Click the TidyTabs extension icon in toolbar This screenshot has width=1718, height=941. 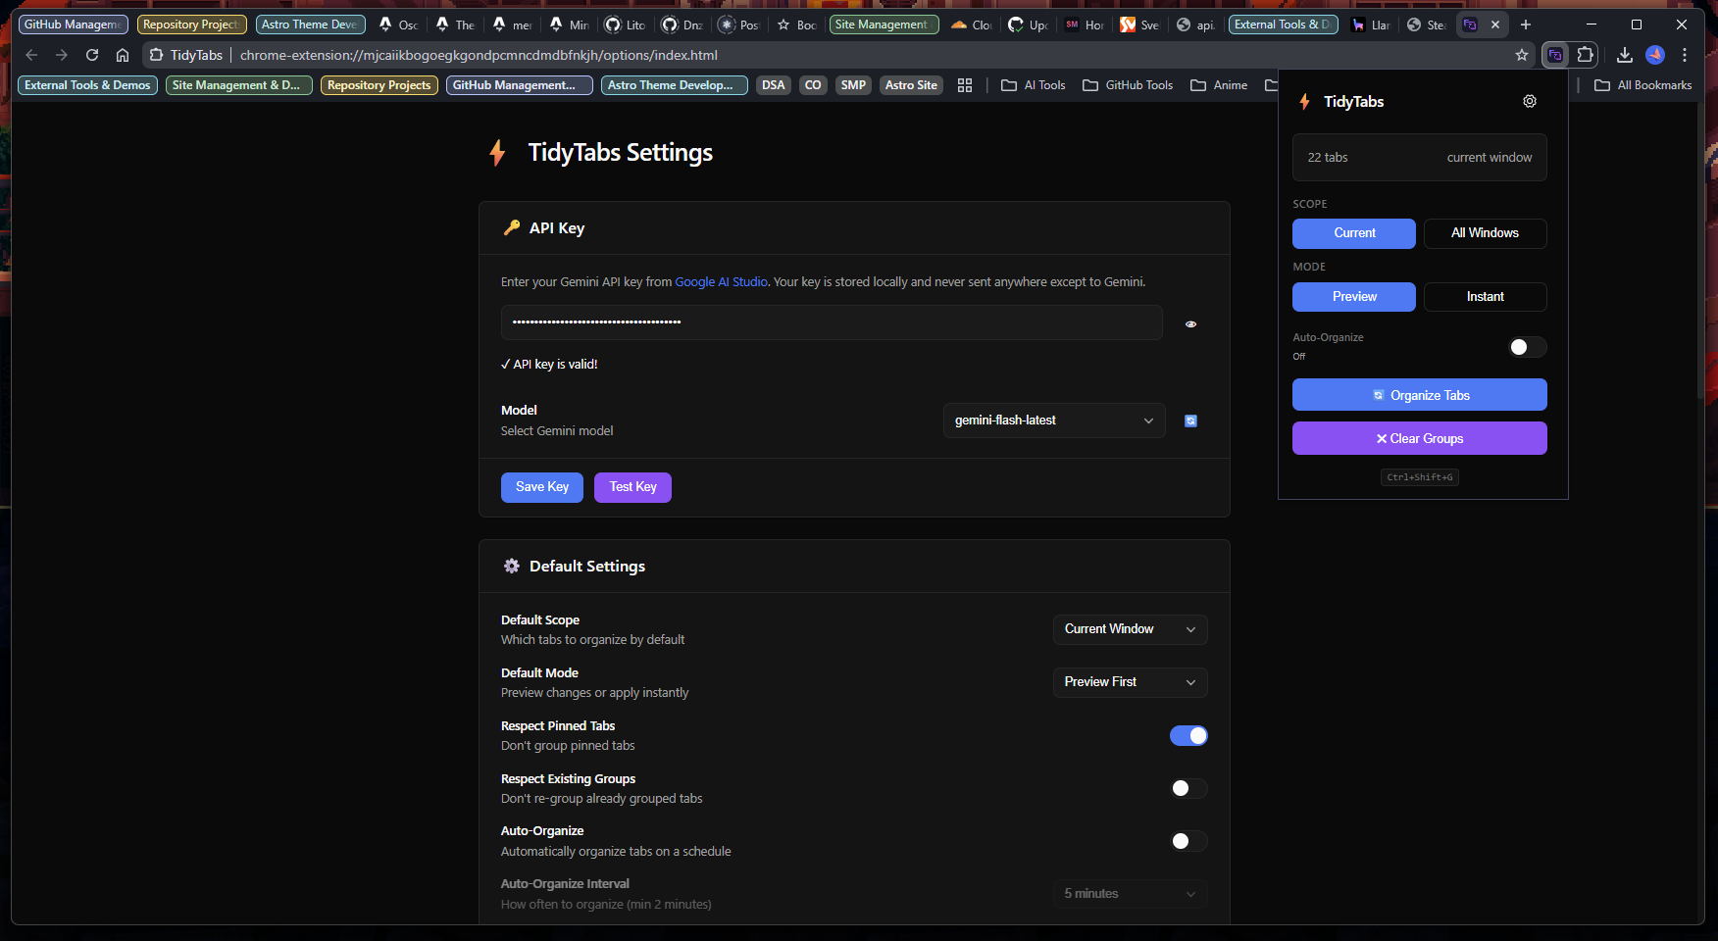pyautogui.click(x=1554, y=55)
